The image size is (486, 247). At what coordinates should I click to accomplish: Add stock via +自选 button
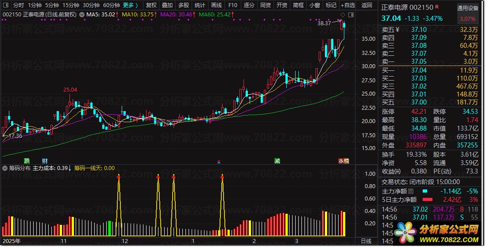click(x=347, y=5)
